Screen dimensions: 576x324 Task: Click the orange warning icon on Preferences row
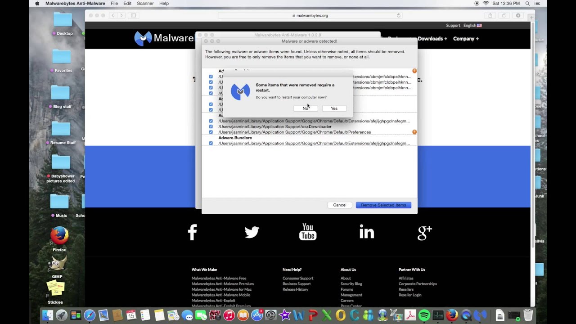(x=414, y=132)
